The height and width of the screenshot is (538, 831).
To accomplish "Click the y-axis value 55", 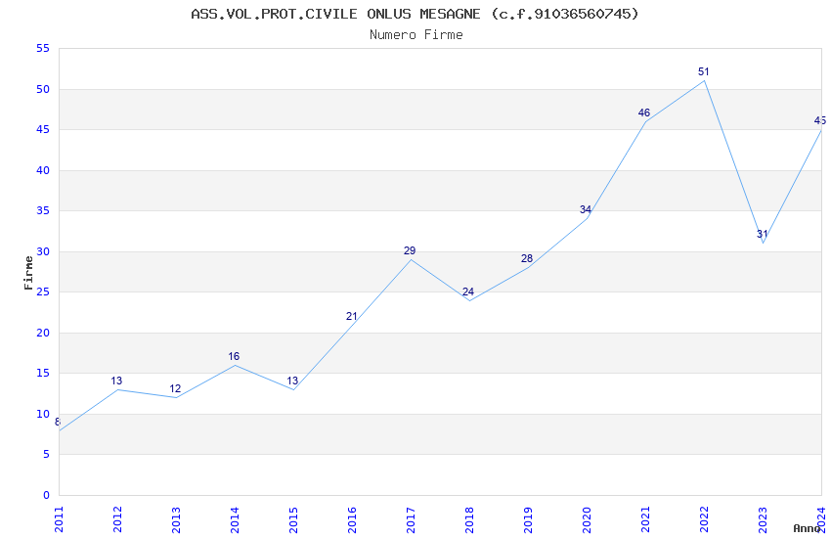I will tap(43, 49).
